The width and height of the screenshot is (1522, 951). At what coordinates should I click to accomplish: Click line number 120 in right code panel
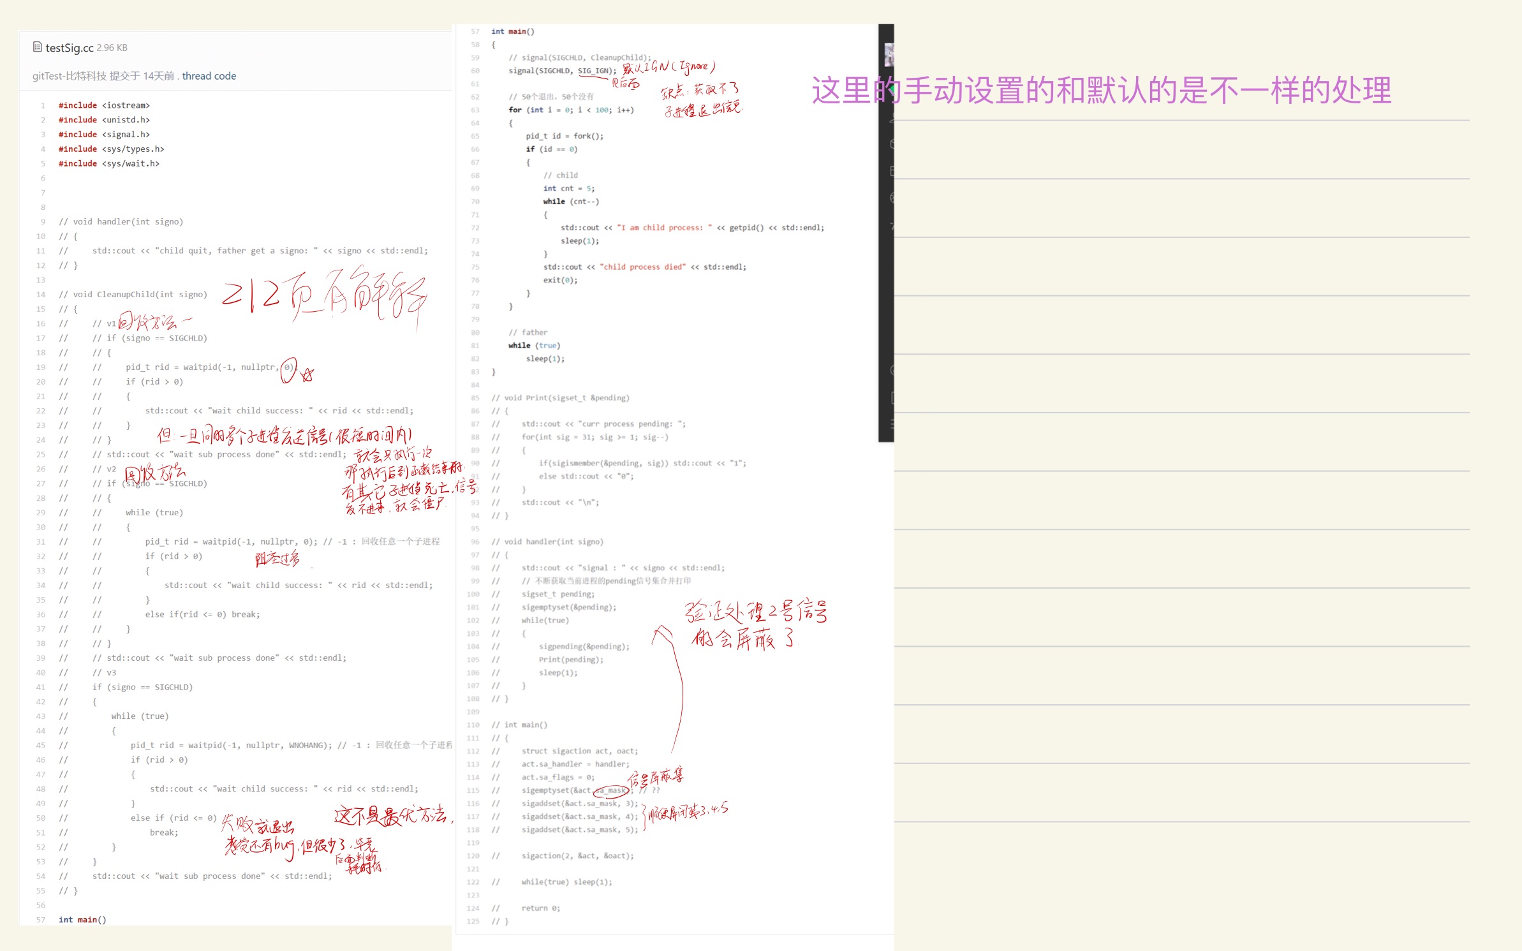pos(473,855)
